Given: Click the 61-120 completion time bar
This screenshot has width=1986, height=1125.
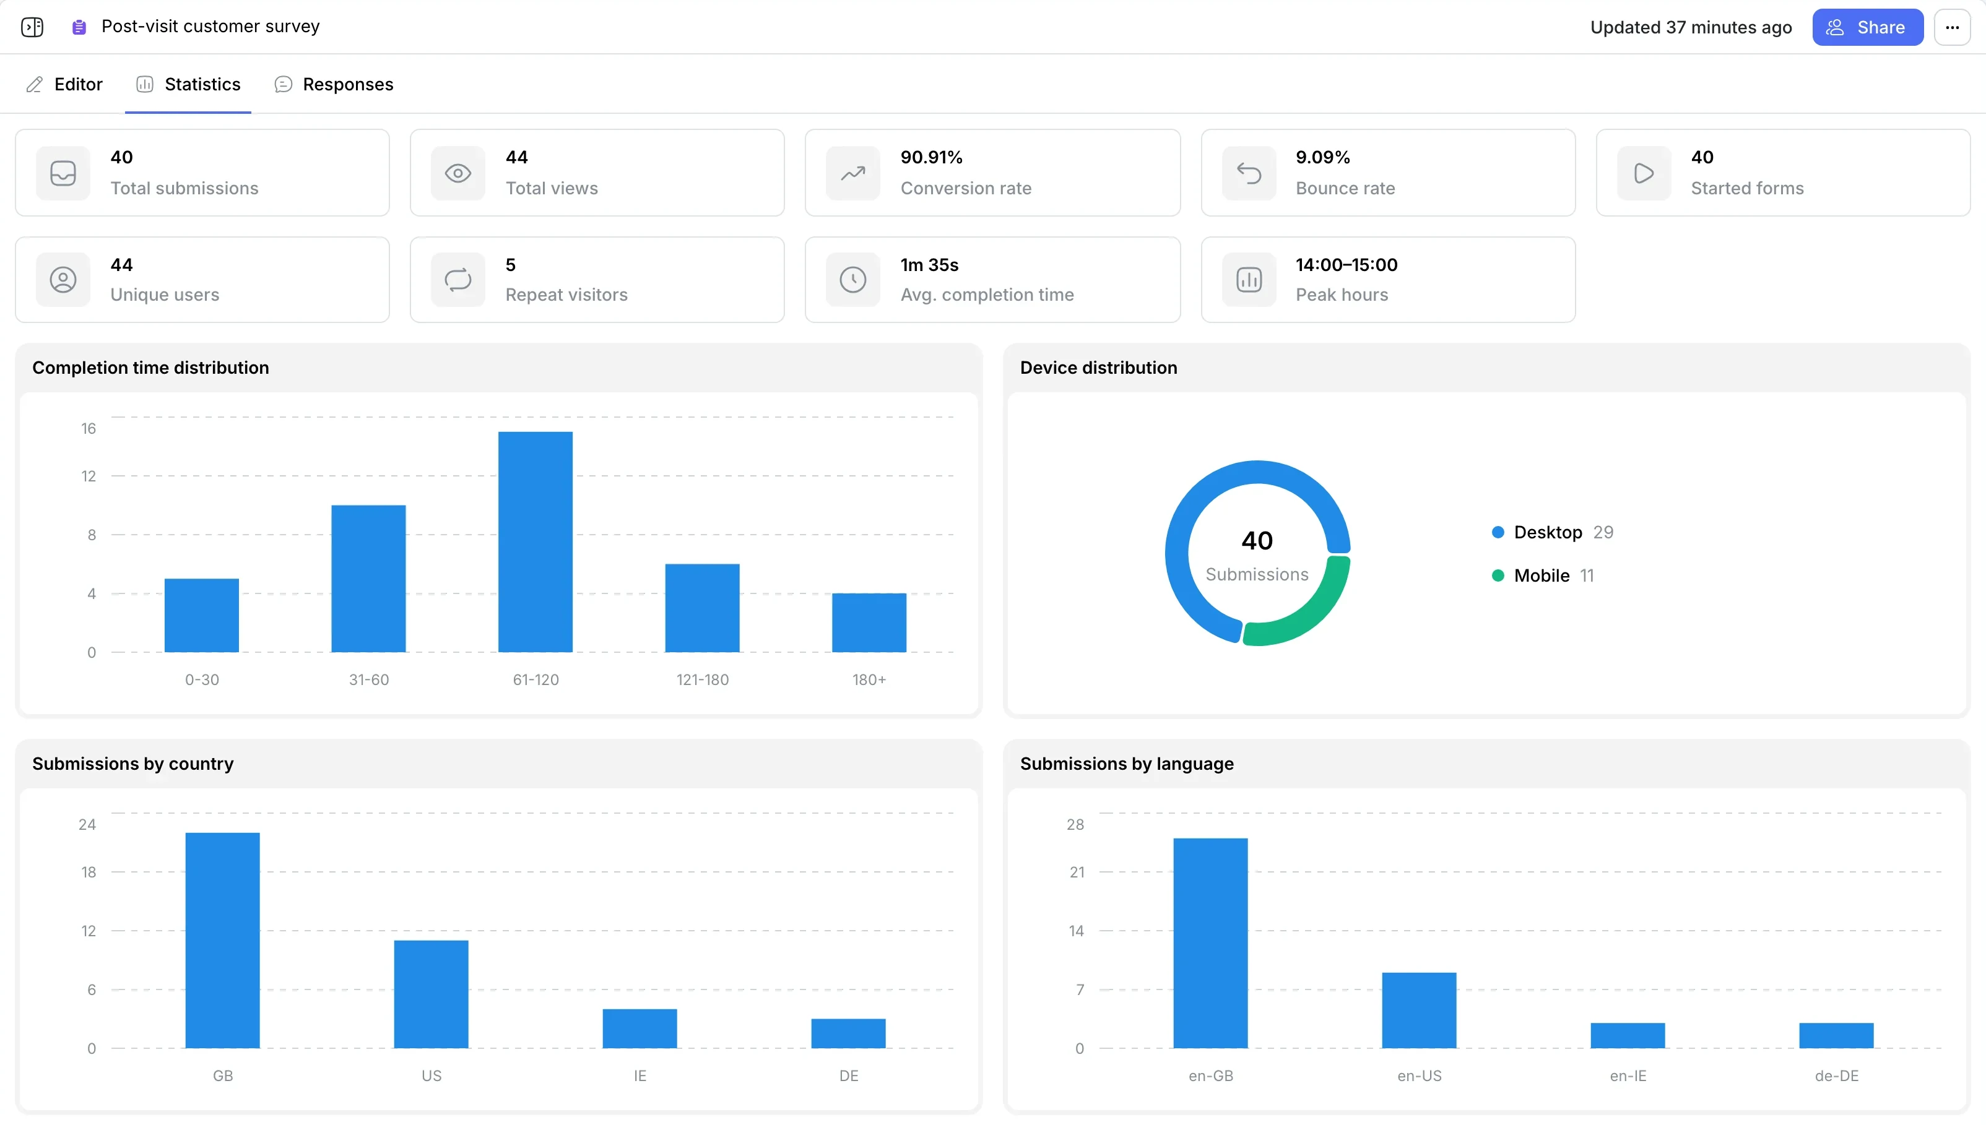Looking at the screenshot, I should tap(536, 541).
